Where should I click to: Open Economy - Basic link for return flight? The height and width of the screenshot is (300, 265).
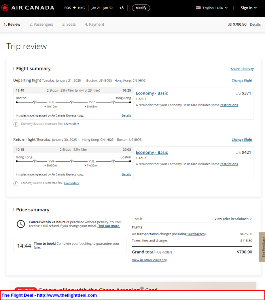coord(151,152)
